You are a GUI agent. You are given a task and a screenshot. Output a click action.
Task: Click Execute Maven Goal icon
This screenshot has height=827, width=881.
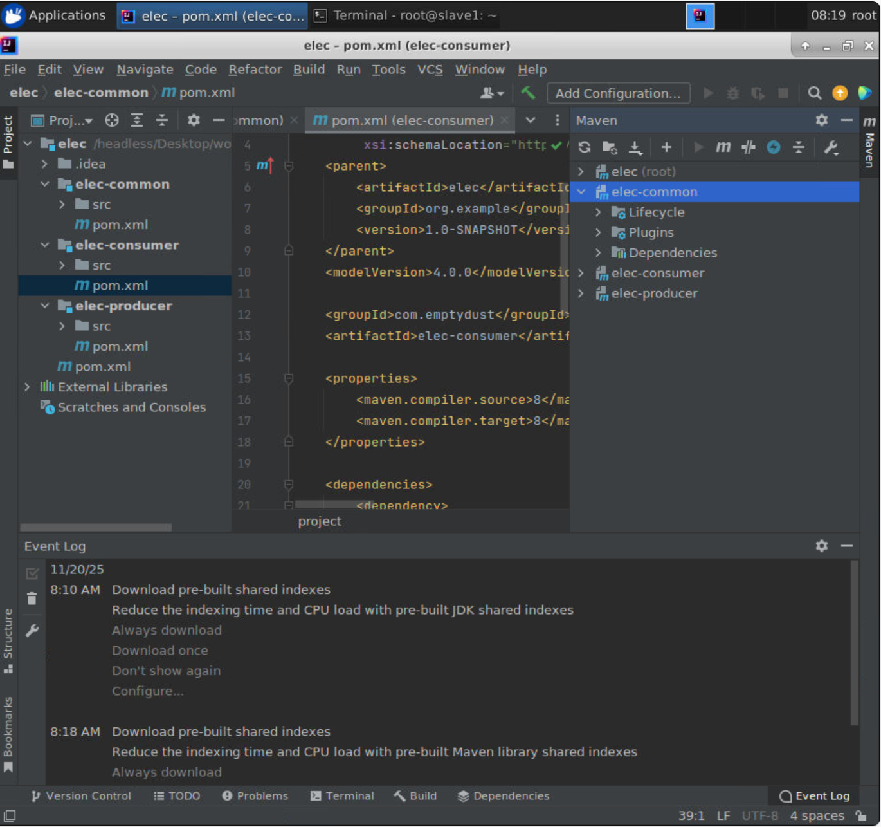click(723, 147)
